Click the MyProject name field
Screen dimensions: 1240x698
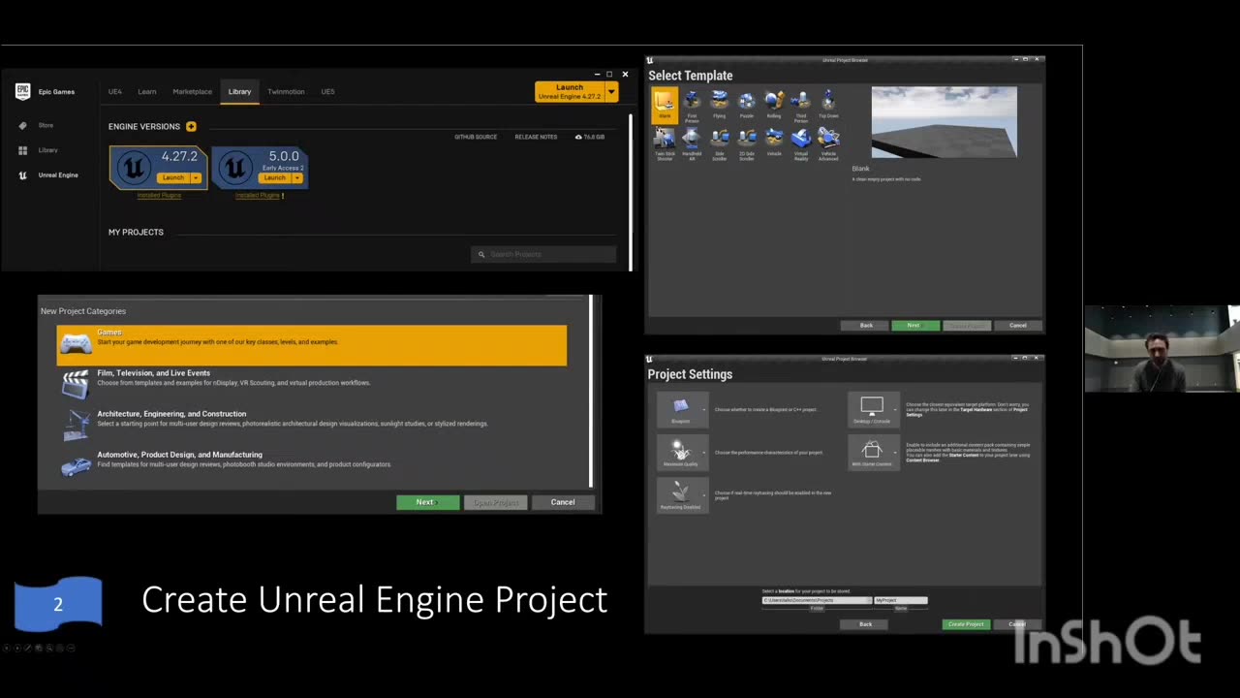point(901,600)
